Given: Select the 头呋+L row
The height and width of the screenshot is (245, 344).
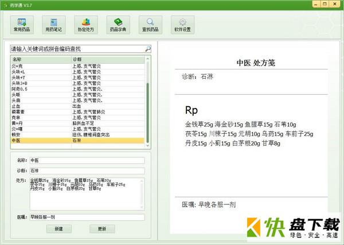Looking at the screenshot, I should tap(78, 72).
